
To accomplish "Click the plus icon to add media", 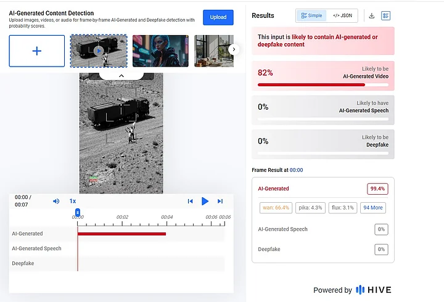I will click(x=37, y=51).
